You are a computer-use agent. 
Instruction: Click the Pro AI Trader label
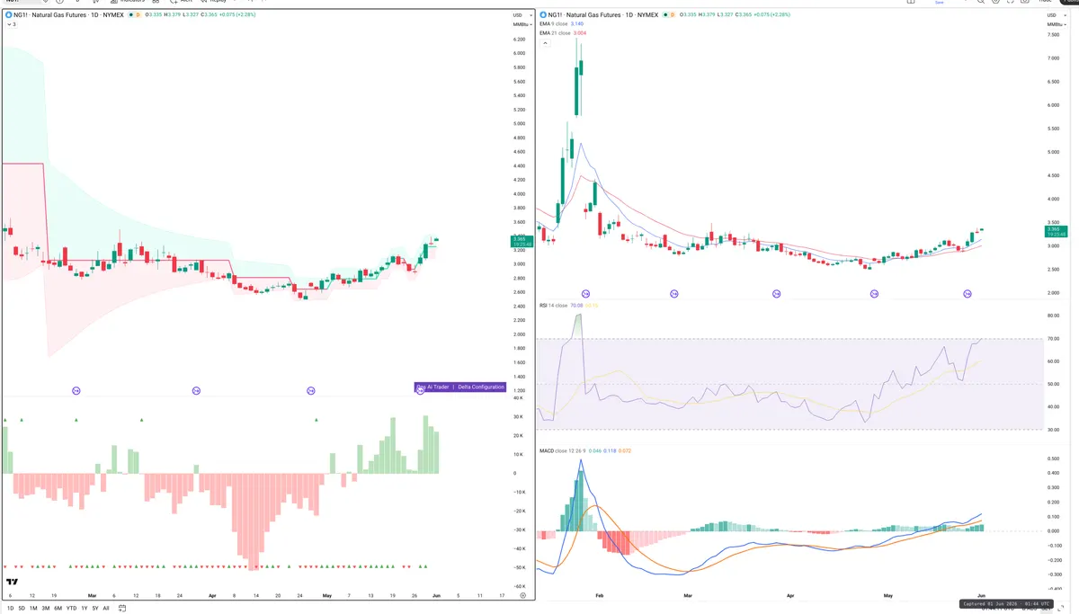tap(432, 387)
